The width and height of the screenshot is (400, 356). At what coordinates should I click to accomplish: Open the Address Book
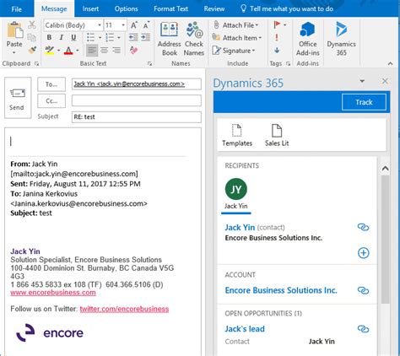tap(169, 39)
